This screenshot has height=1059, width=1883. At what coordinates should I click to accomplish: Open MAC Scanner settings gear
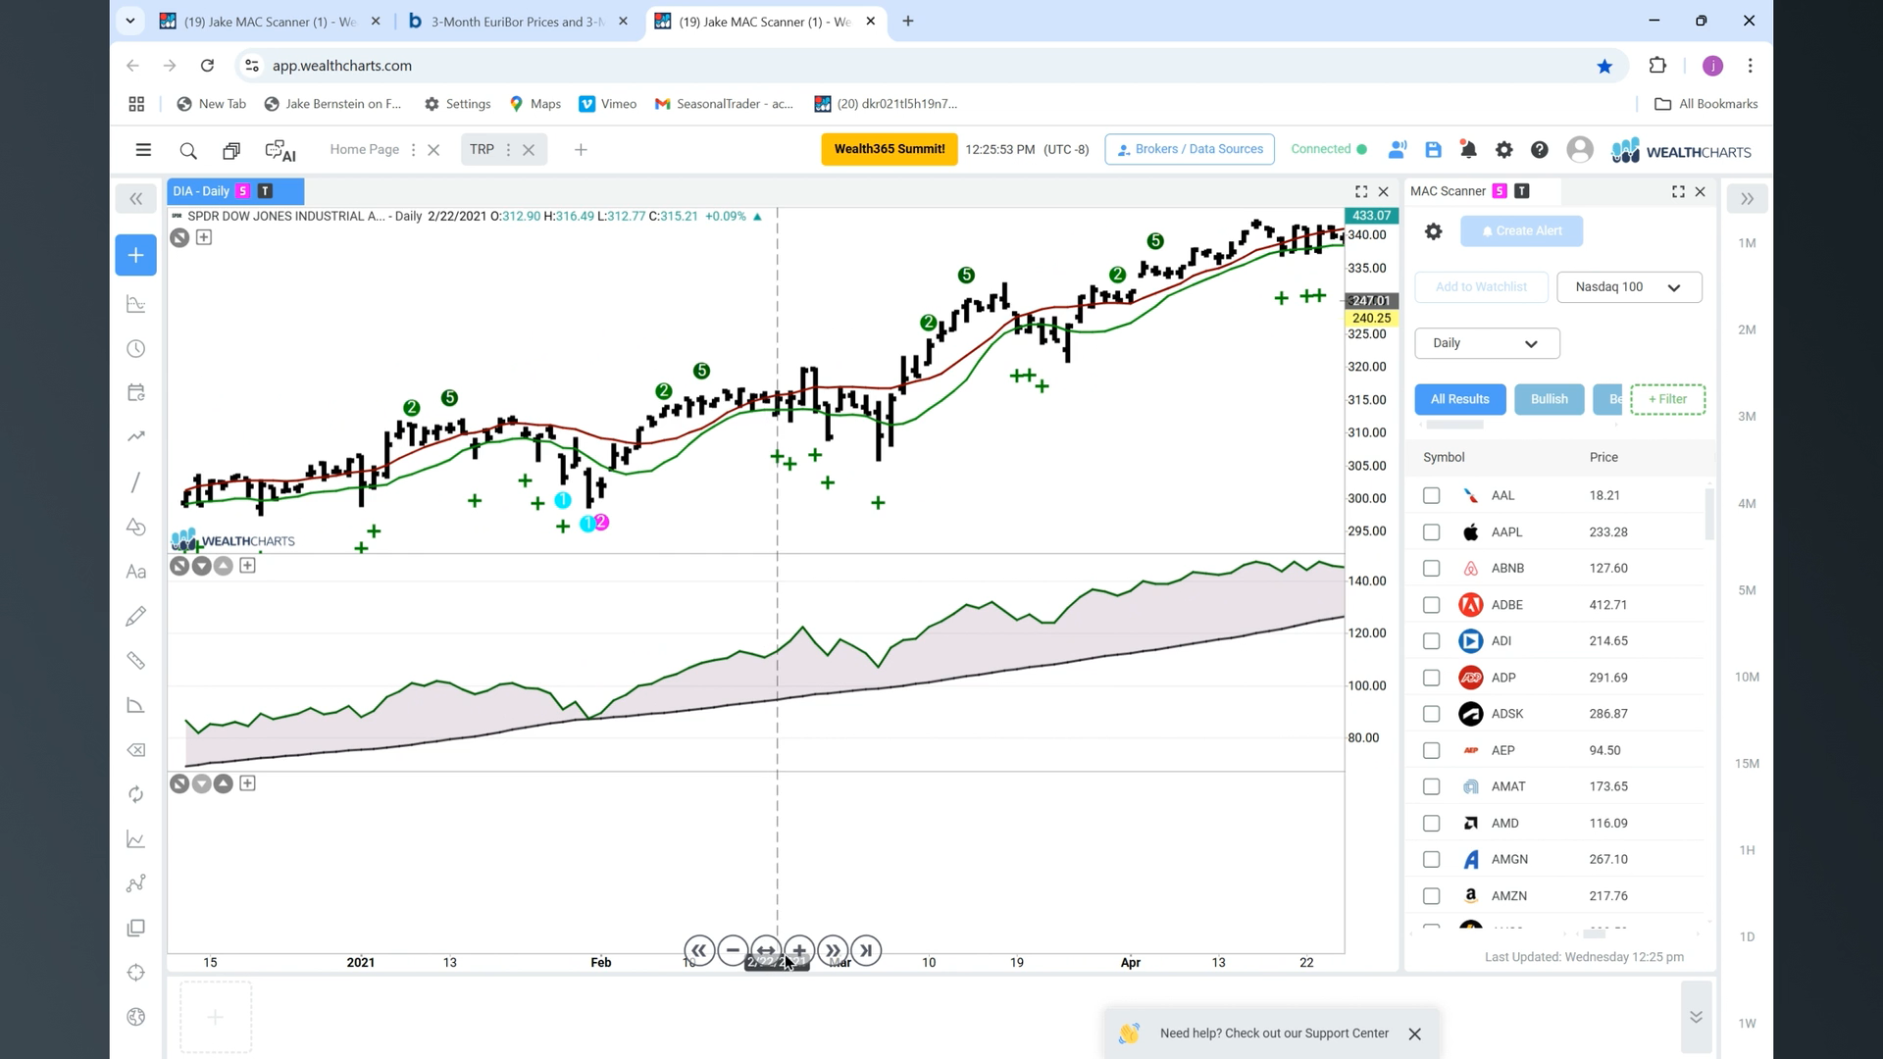(x=1433, y=231)
